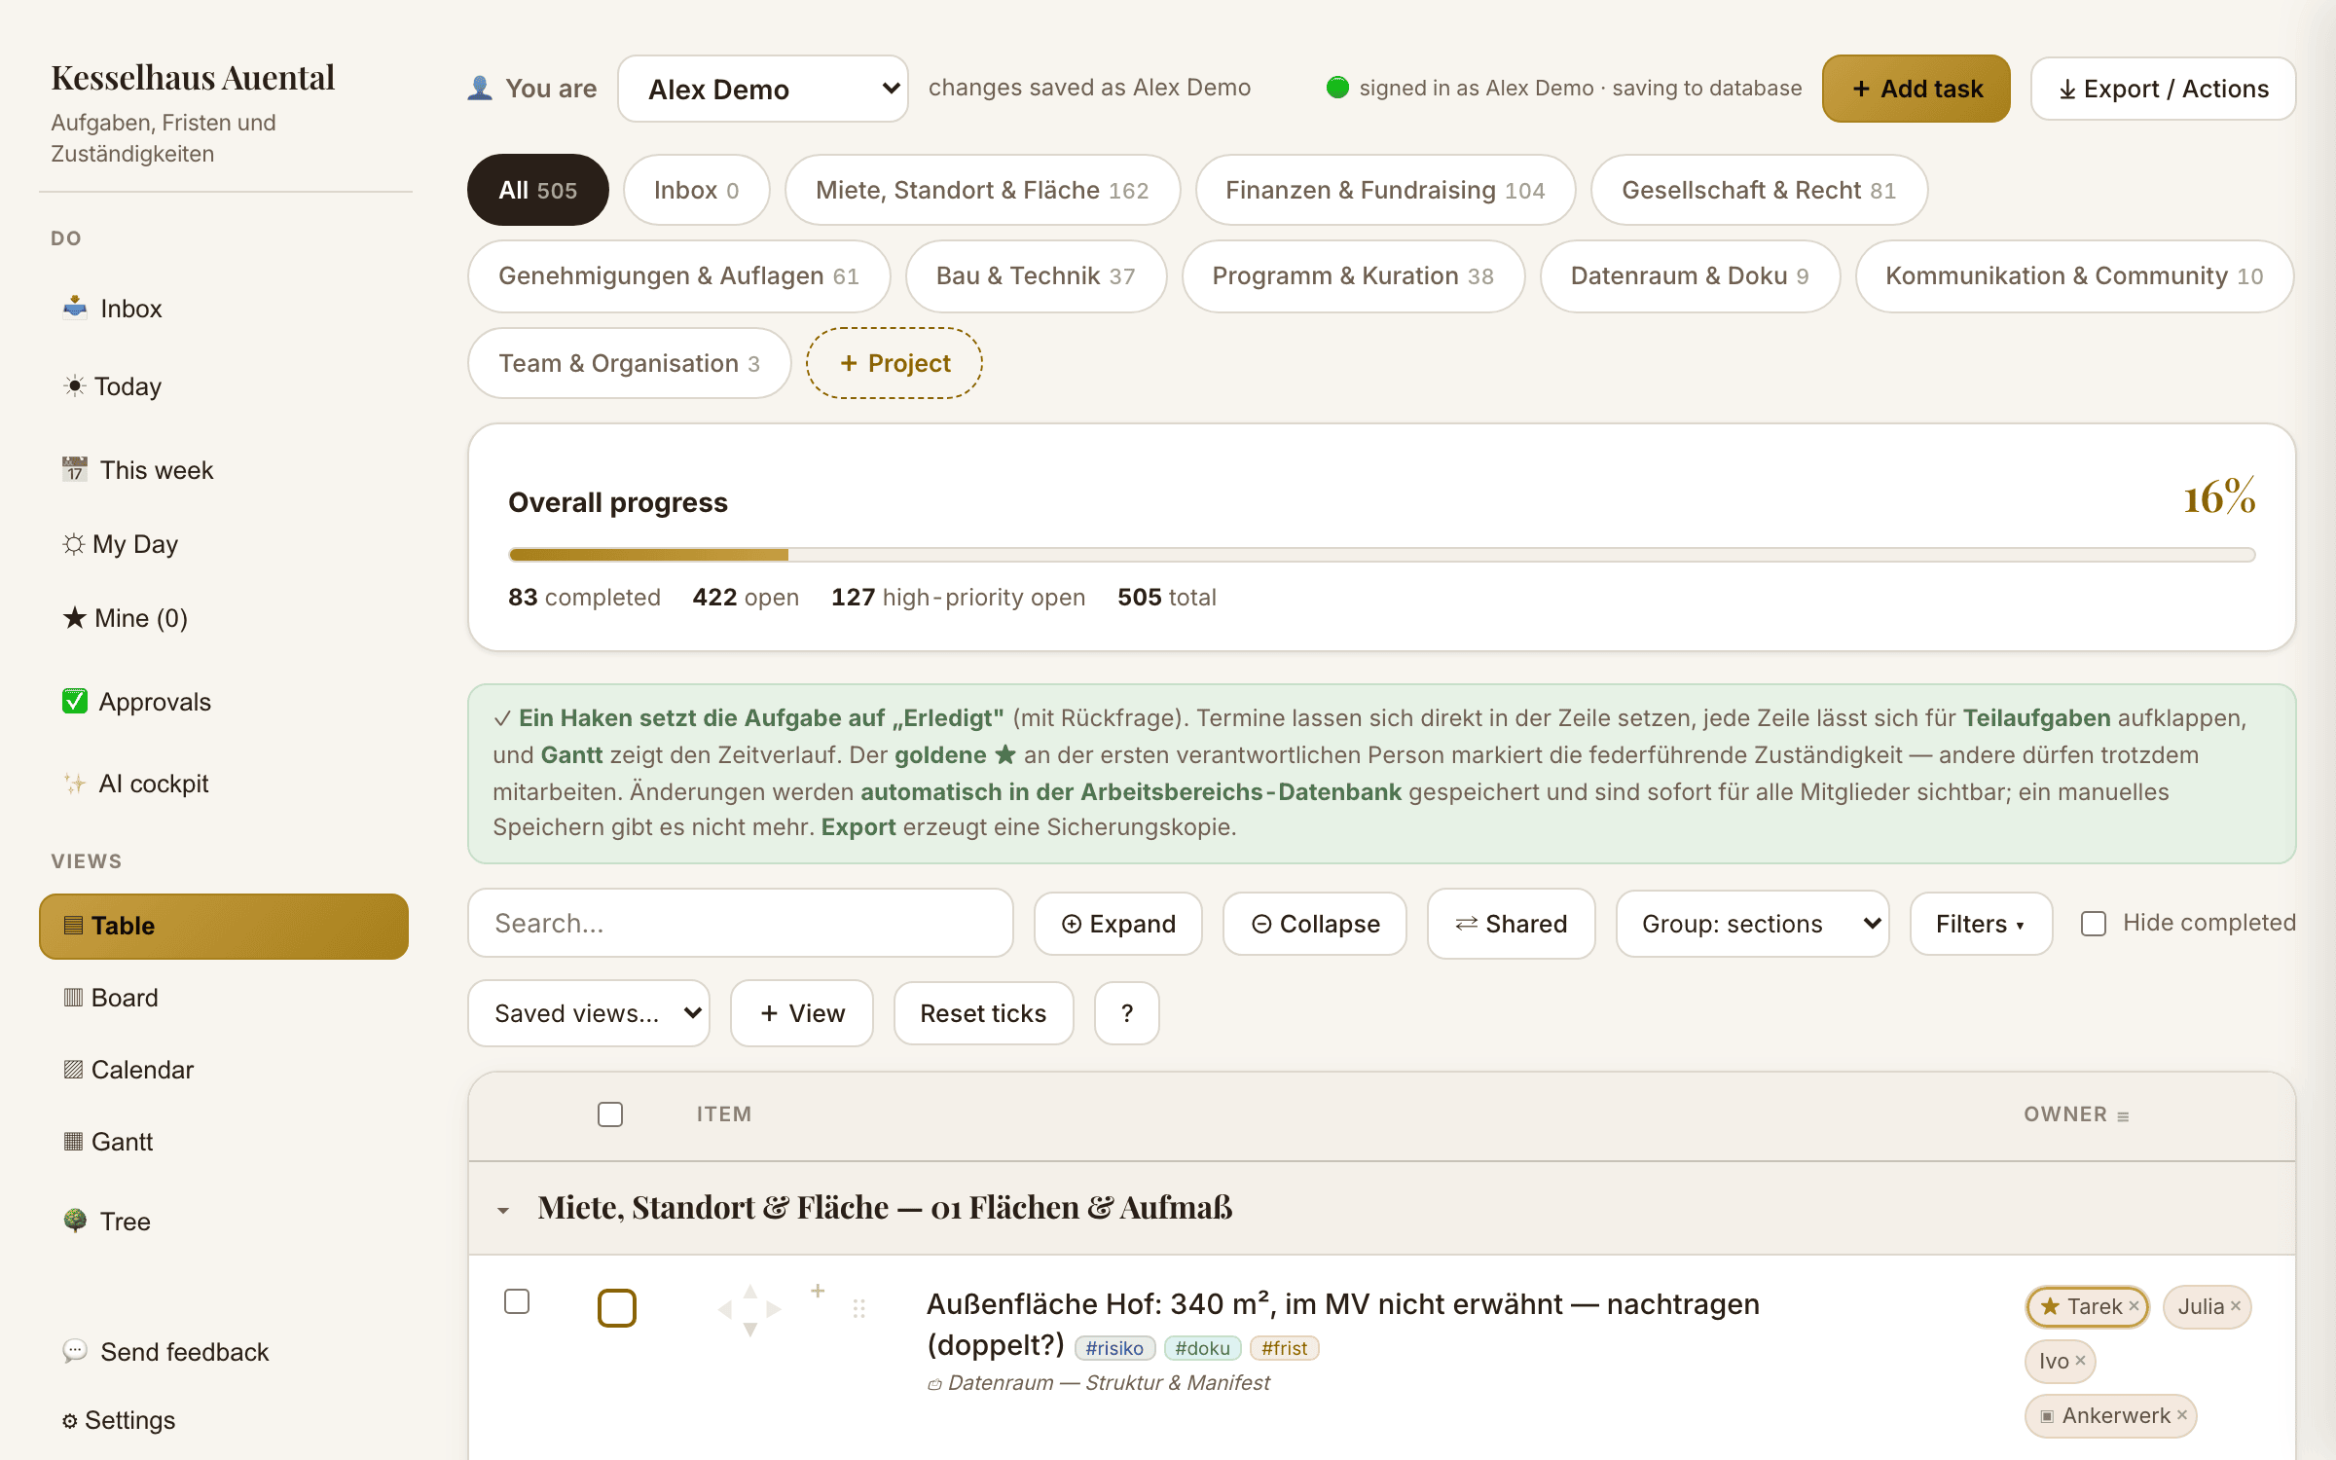Filter by Bau & Technik 37
Screen dimensions: 2336x1460
1036,276
